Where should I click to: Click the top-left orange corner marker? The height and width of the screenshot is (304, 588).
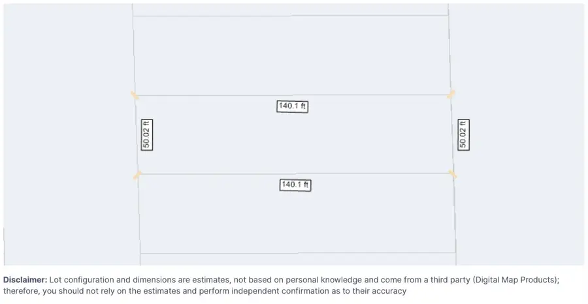(x=135, y=95)
